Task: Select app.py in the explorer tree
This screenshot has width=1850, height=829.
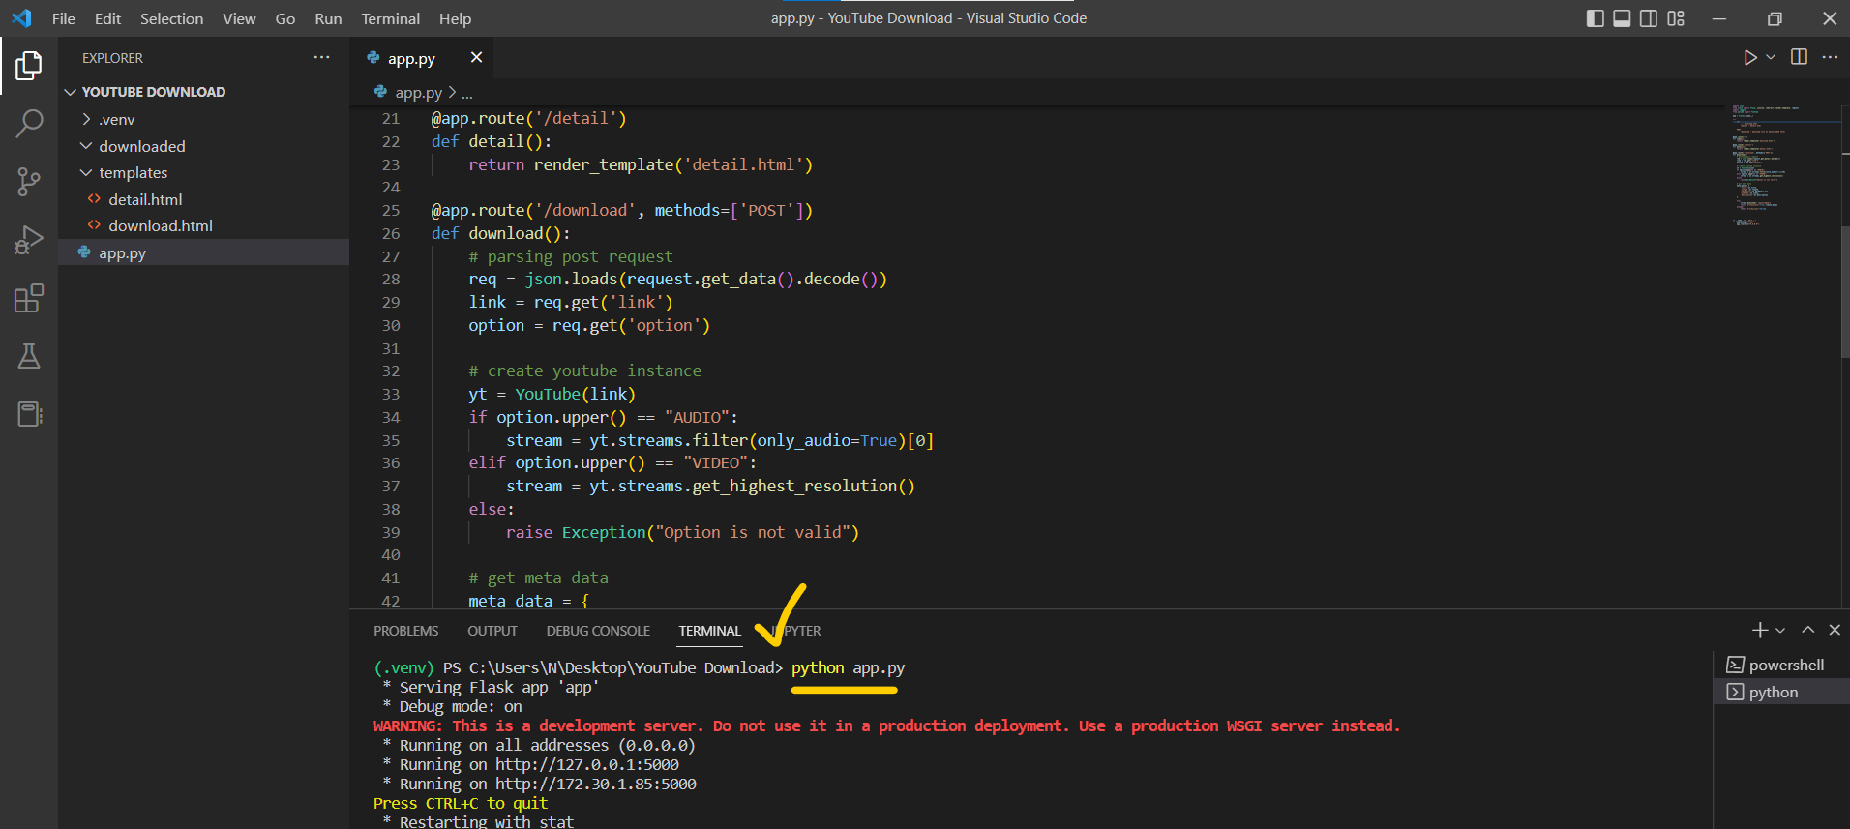Action: pyautogui.click(x=203, y=252)
